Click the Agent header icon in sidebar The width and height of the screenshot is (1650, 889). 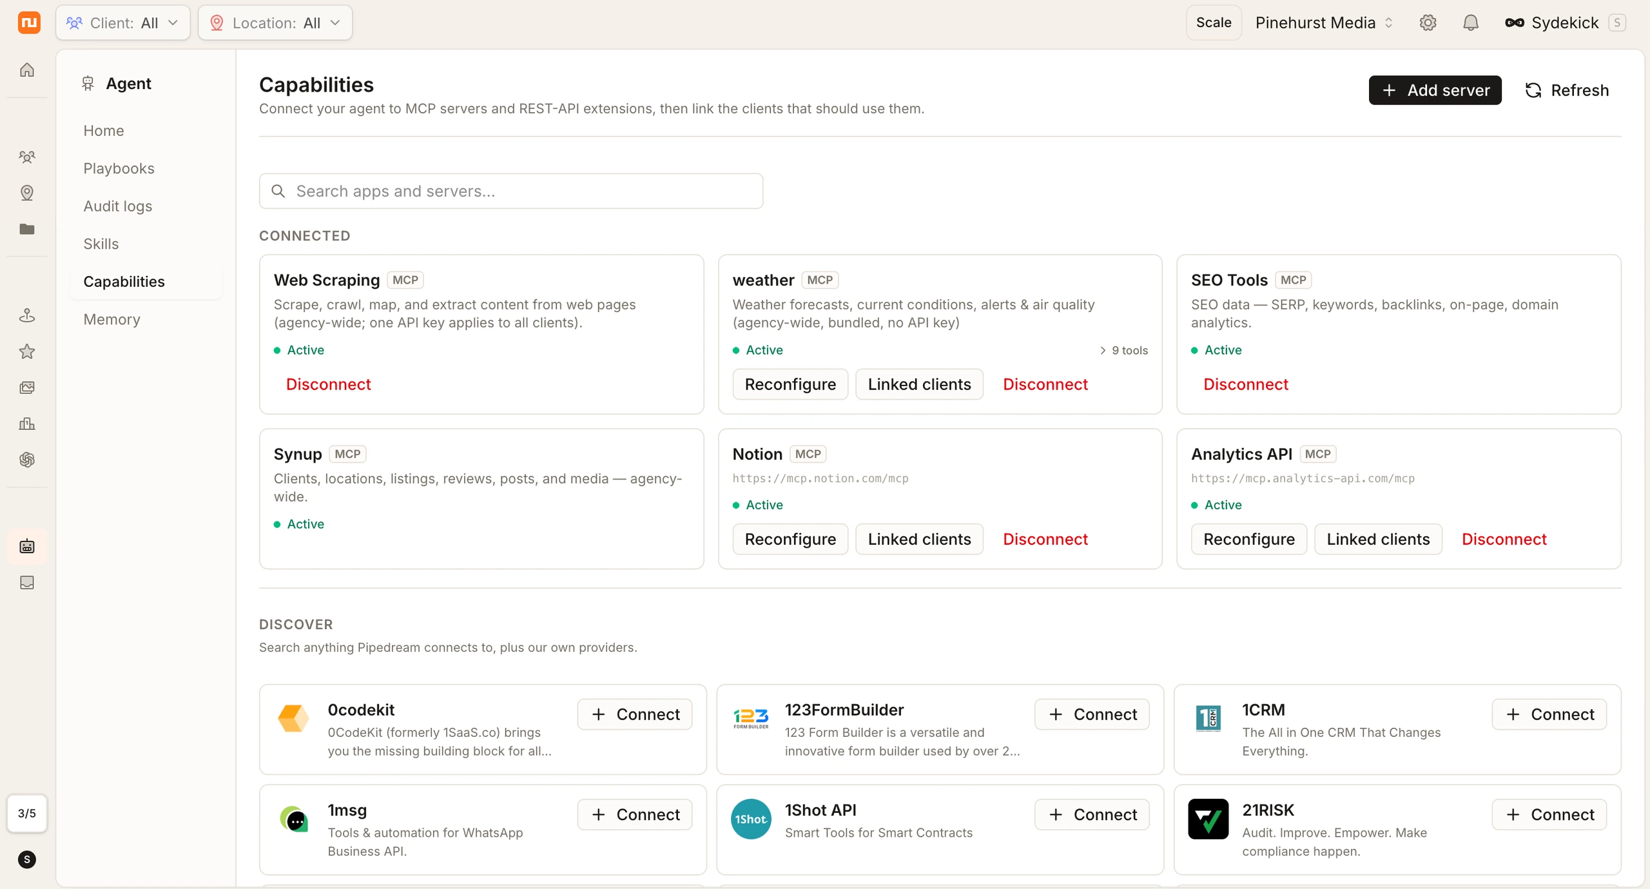(88, 83)
